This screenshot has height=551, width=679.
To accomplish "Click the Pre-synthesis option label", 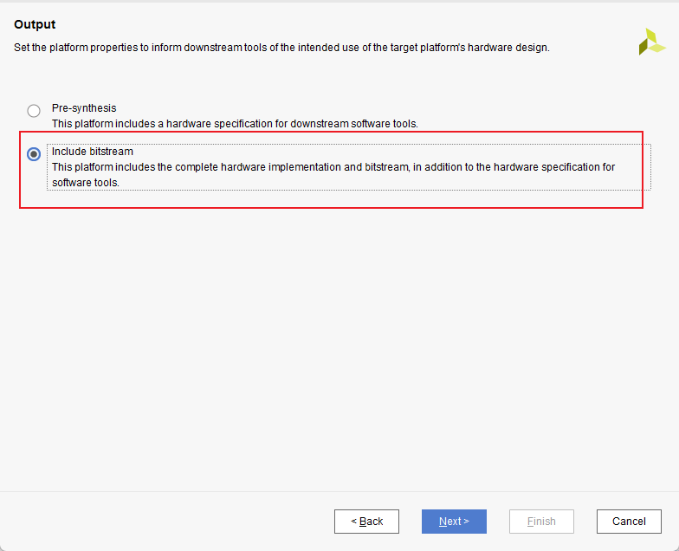I will [x=84, y=108].
